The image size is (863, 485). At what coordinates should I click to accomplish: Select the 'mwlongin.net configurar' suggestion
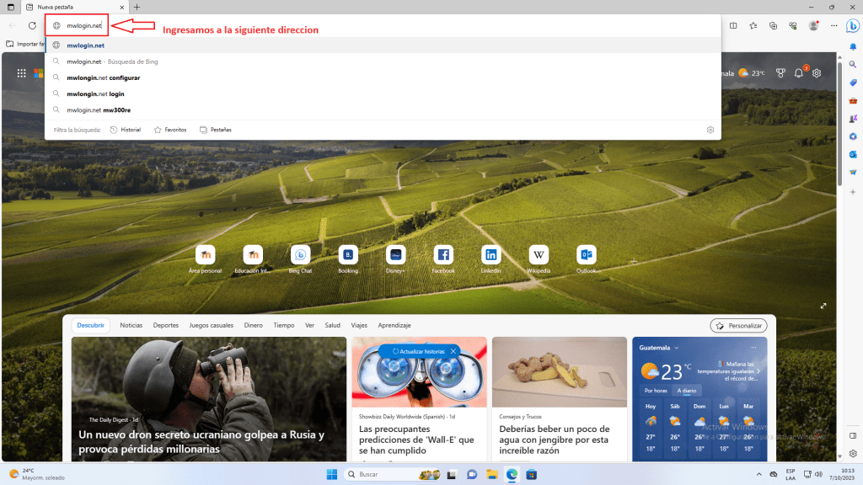pos(103,77)
